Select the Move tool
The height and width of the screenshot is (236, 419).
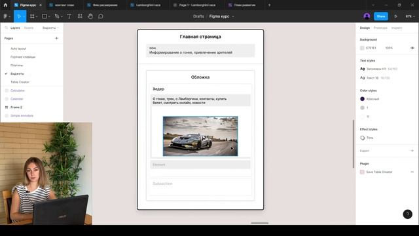(x=19, y=16)
